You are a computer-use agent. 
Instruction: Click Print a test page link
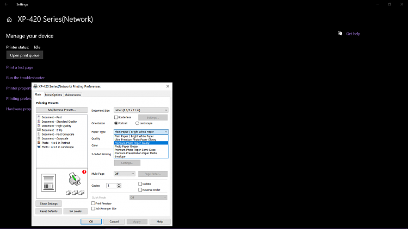(x=20, y=67)
